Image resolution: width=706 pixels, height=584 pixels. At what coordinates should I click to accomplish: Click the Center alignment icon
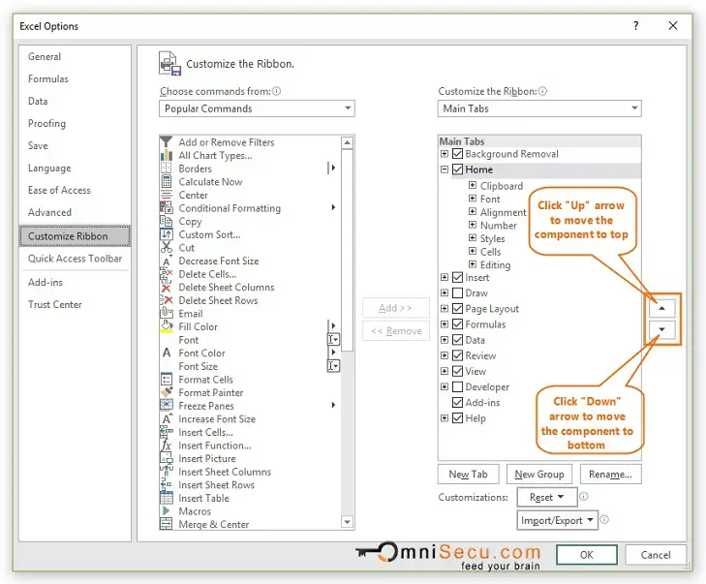click(x=167, y=195)
